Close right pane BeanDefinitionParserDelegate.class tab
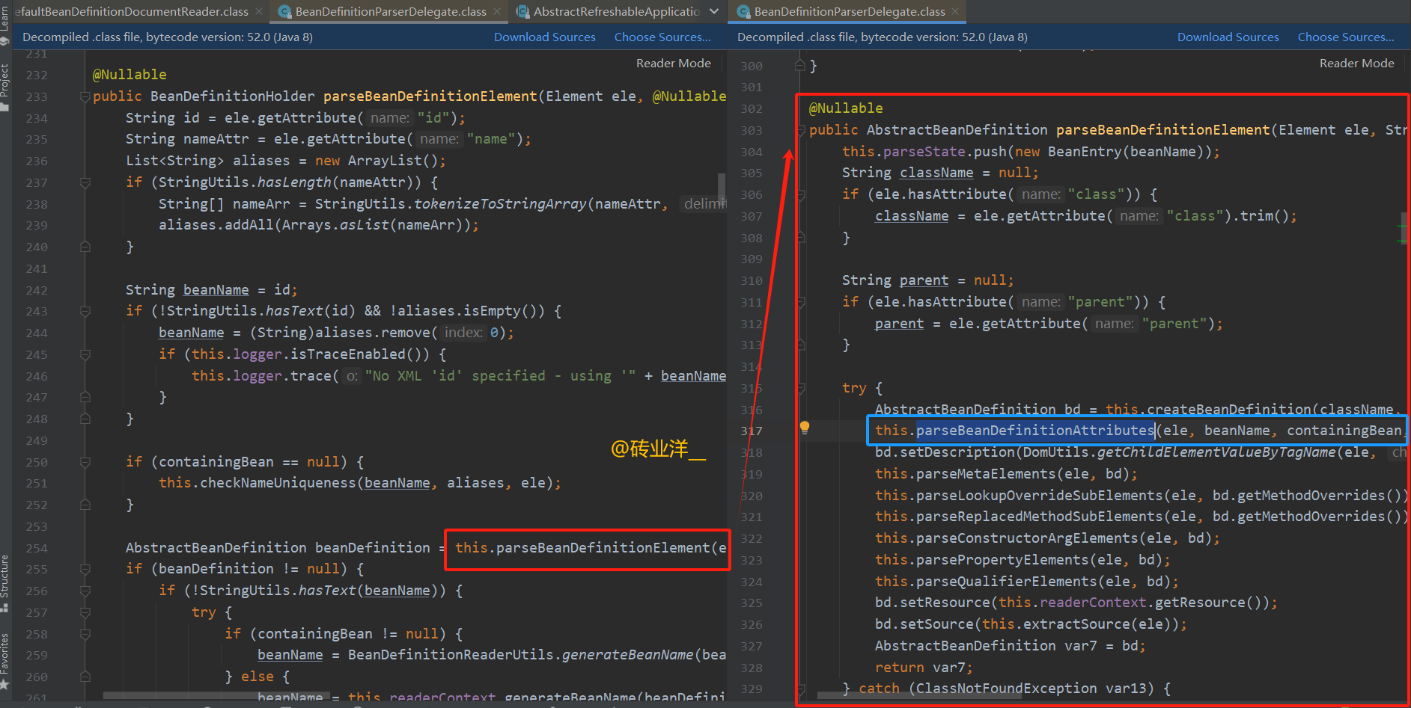Viewport: 1411px width, 708px height. pyautogui.click(x=956, y=12)
